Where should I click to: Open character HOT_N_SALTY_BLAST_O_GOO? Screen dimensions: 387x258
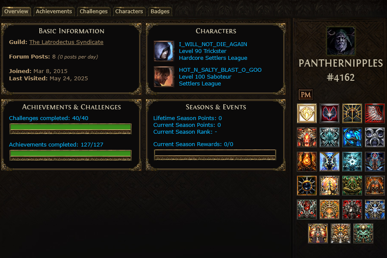[220, 70]
